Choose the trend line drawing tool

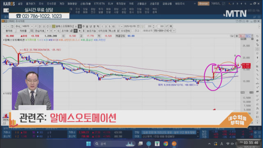tap(257, 62)
